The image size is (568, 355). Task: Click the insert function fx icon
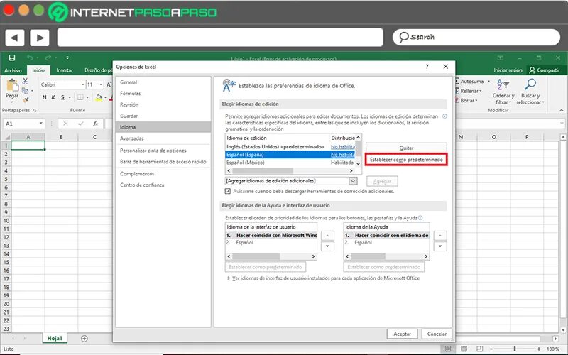click(96, 124)
